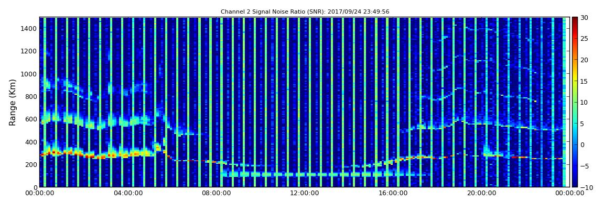This screenshot has height=213, width=603.
Task: Click the colorbar value −10
Action: point(585,187)
